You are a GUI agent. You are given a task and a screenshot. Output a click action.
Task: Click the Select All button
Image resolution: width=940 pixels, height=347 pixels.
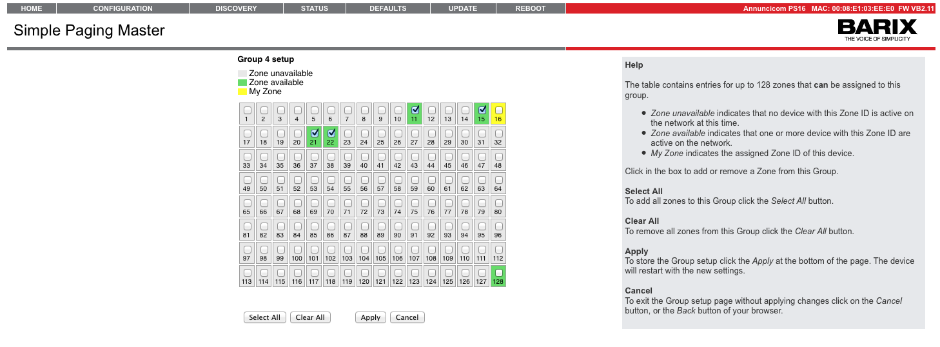[264, 317]
